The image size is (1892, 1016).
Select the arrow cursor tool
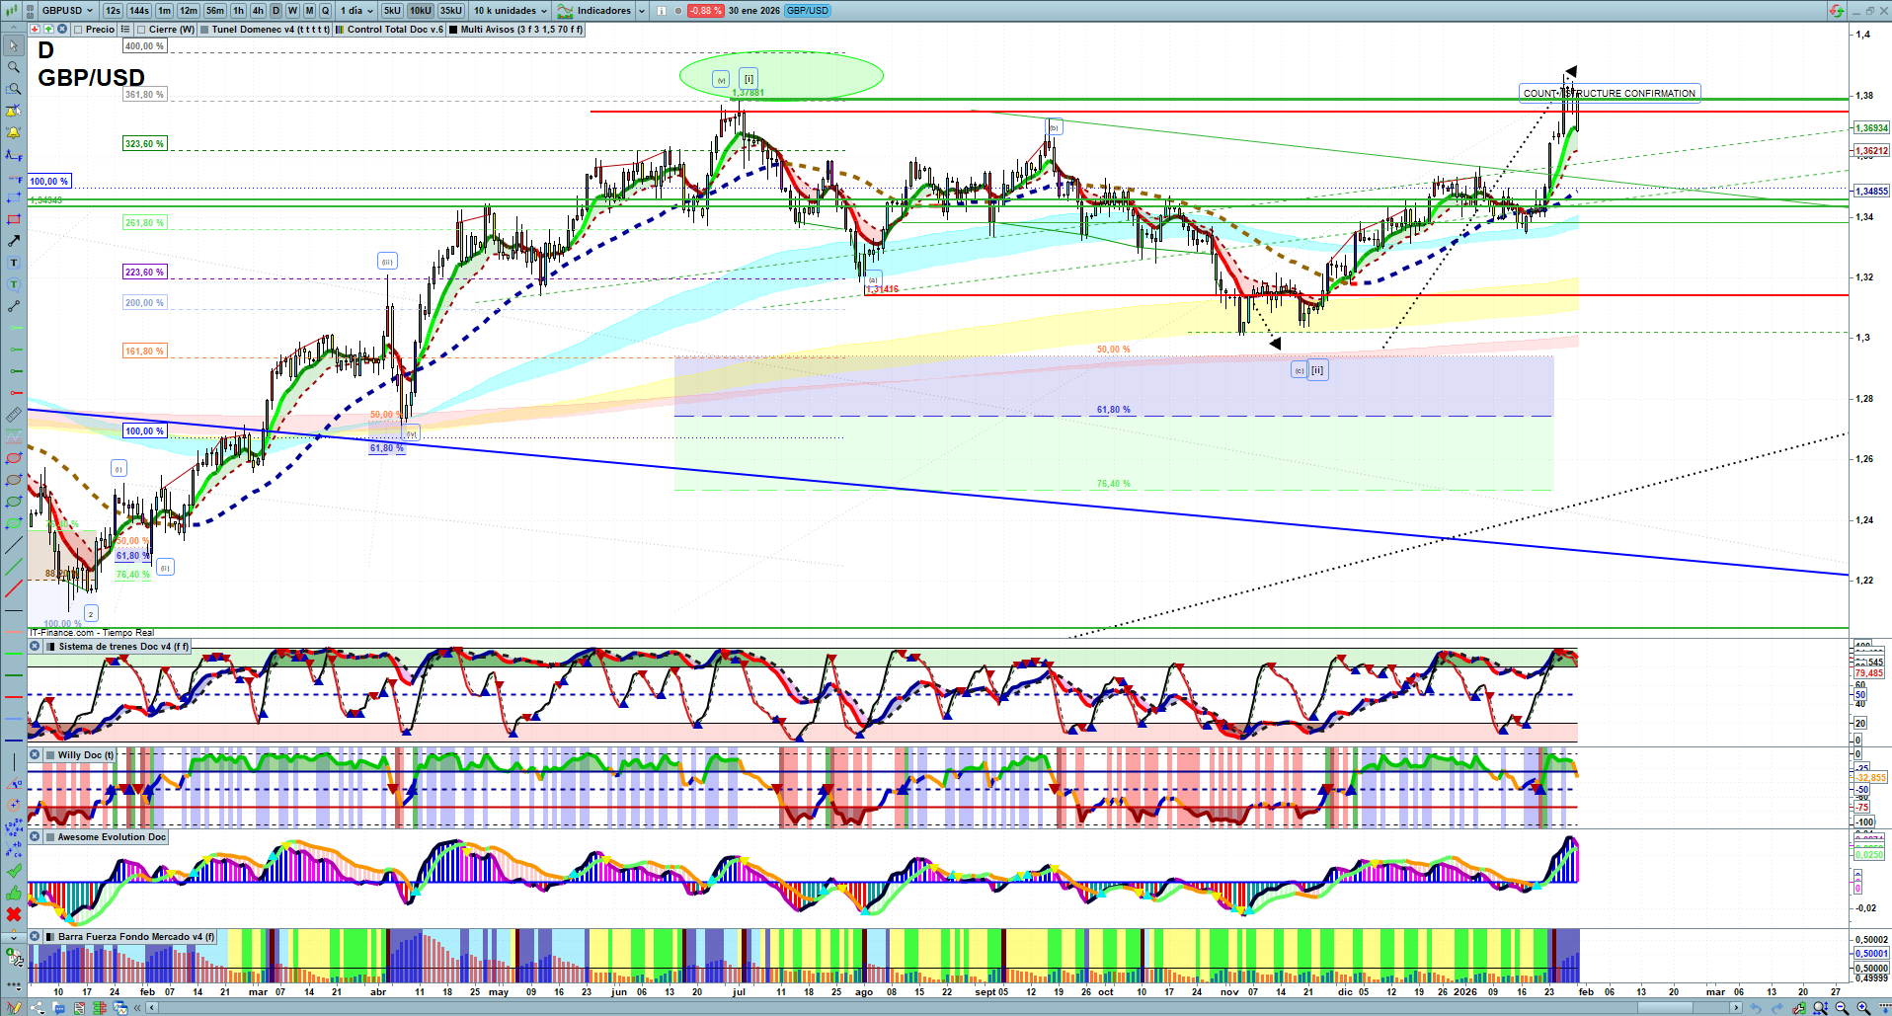click(x=14, y=45)
